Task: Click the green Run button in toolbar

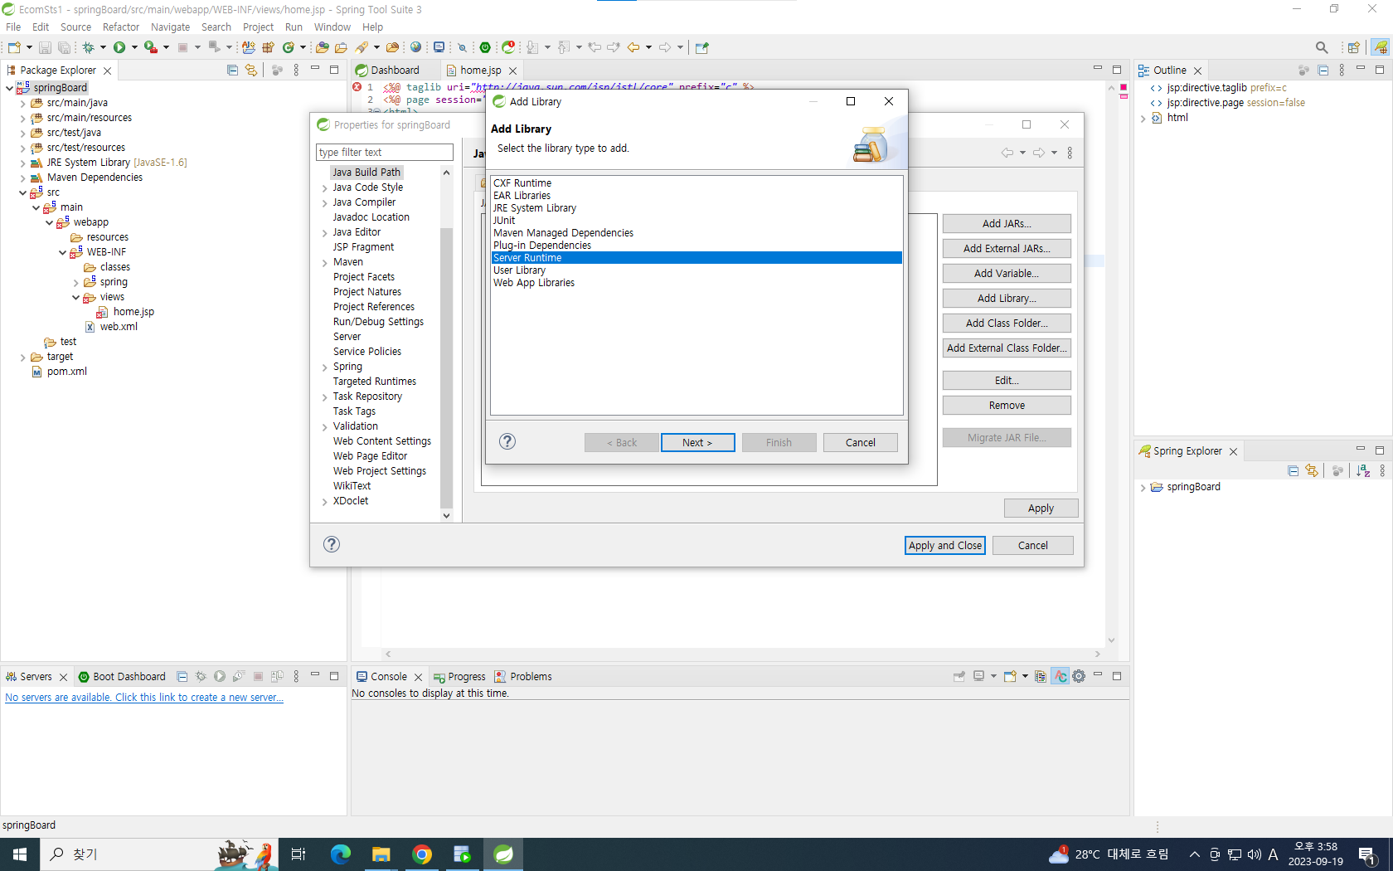Action: [119, 47]
